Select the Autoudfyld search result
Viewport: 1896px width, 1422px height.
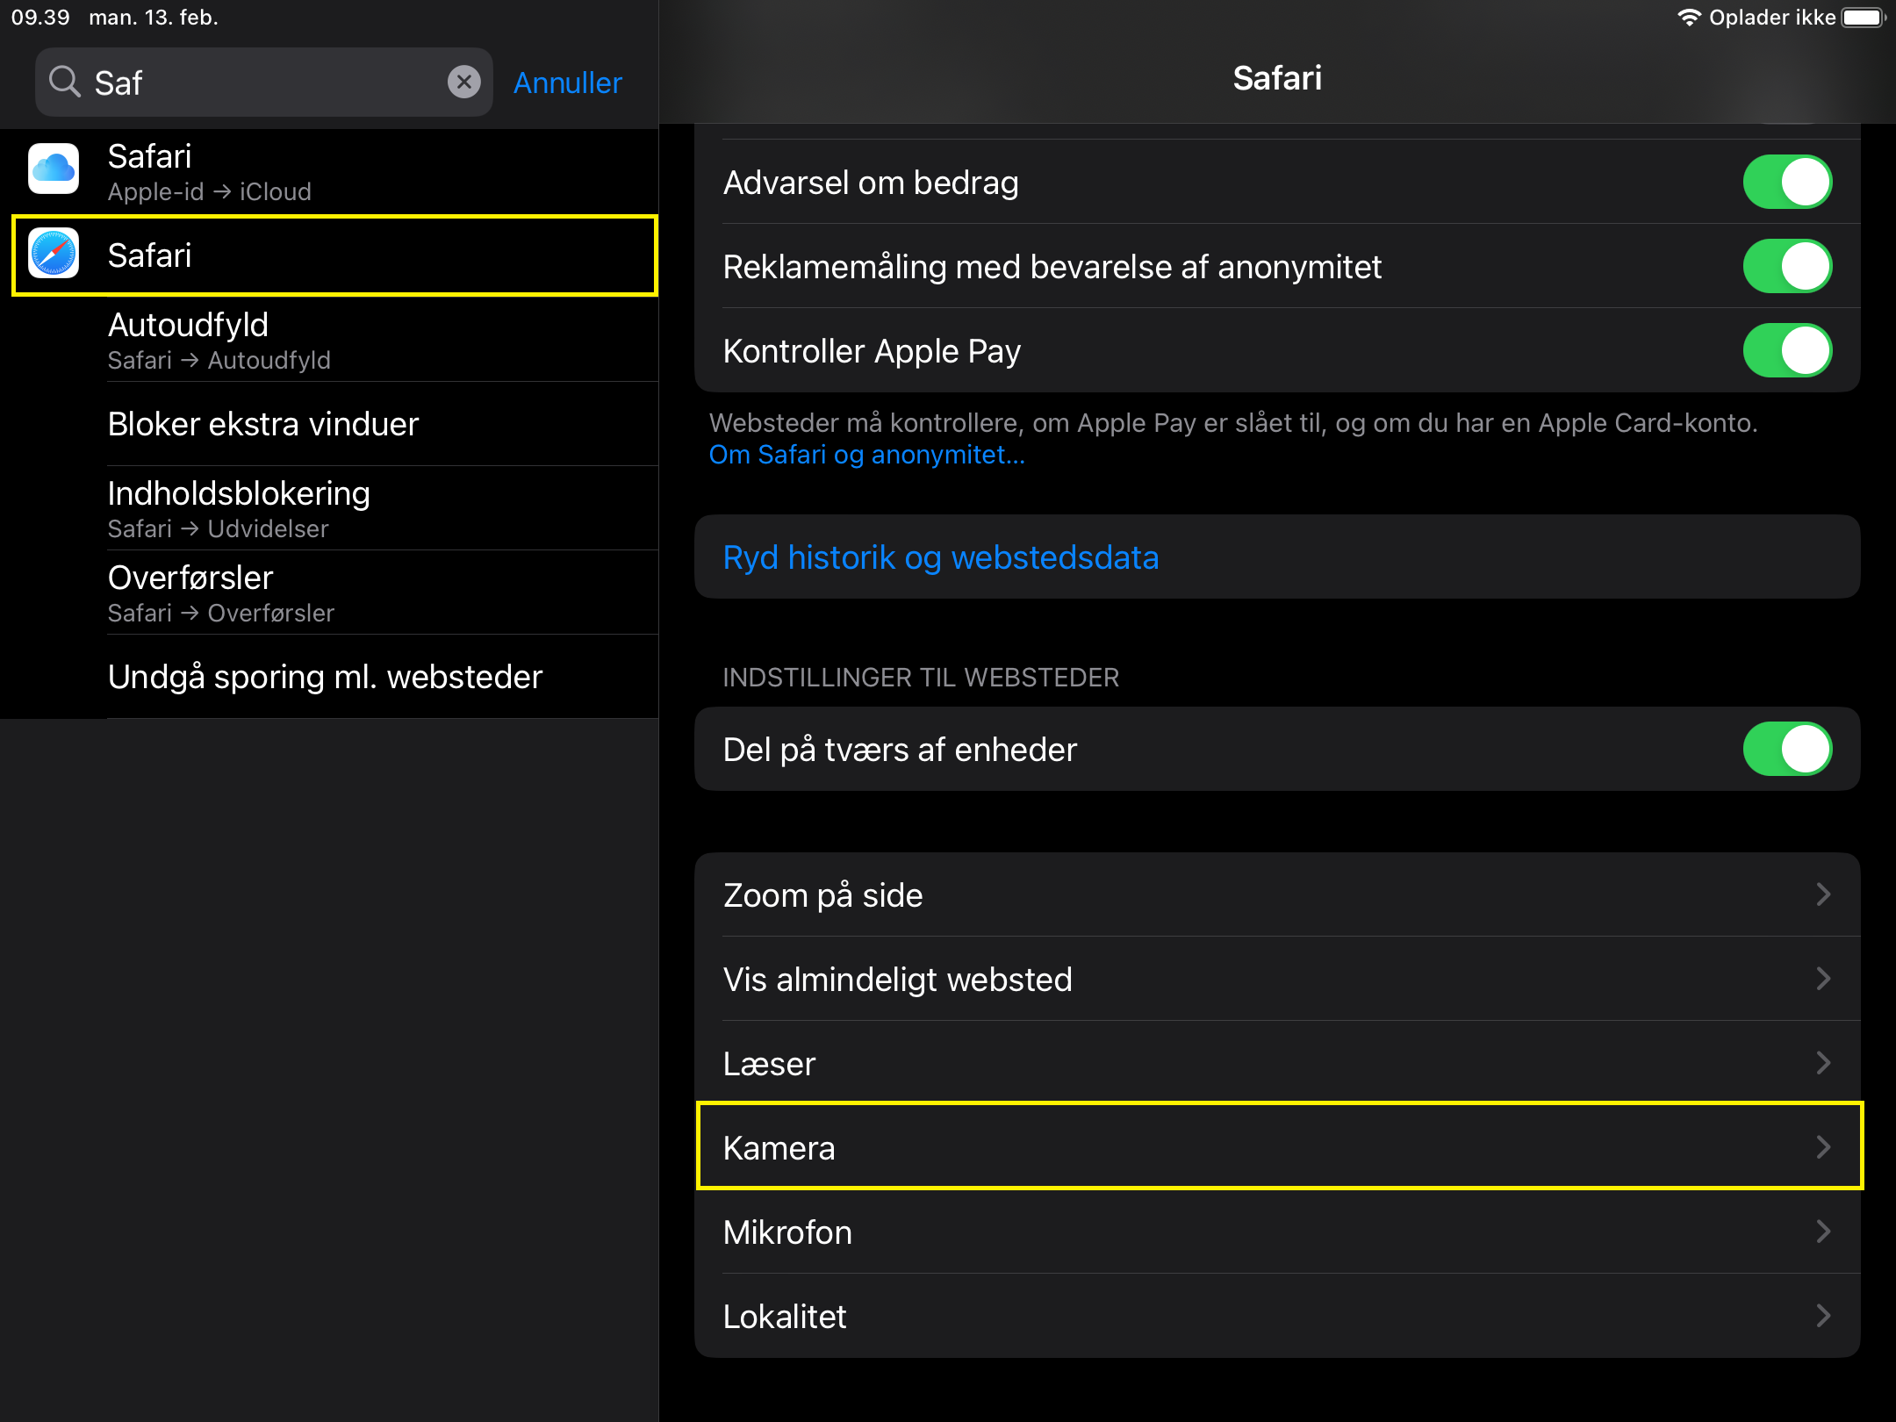(x=329, y=340)
